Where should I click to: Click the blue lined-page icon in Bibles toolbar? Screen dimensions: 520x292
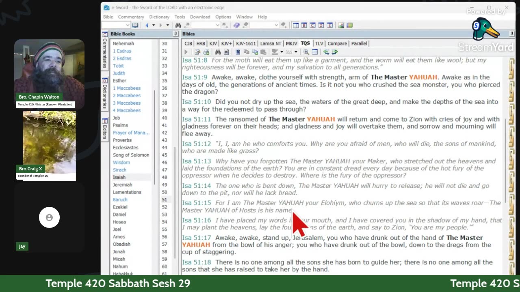[238, 52]
